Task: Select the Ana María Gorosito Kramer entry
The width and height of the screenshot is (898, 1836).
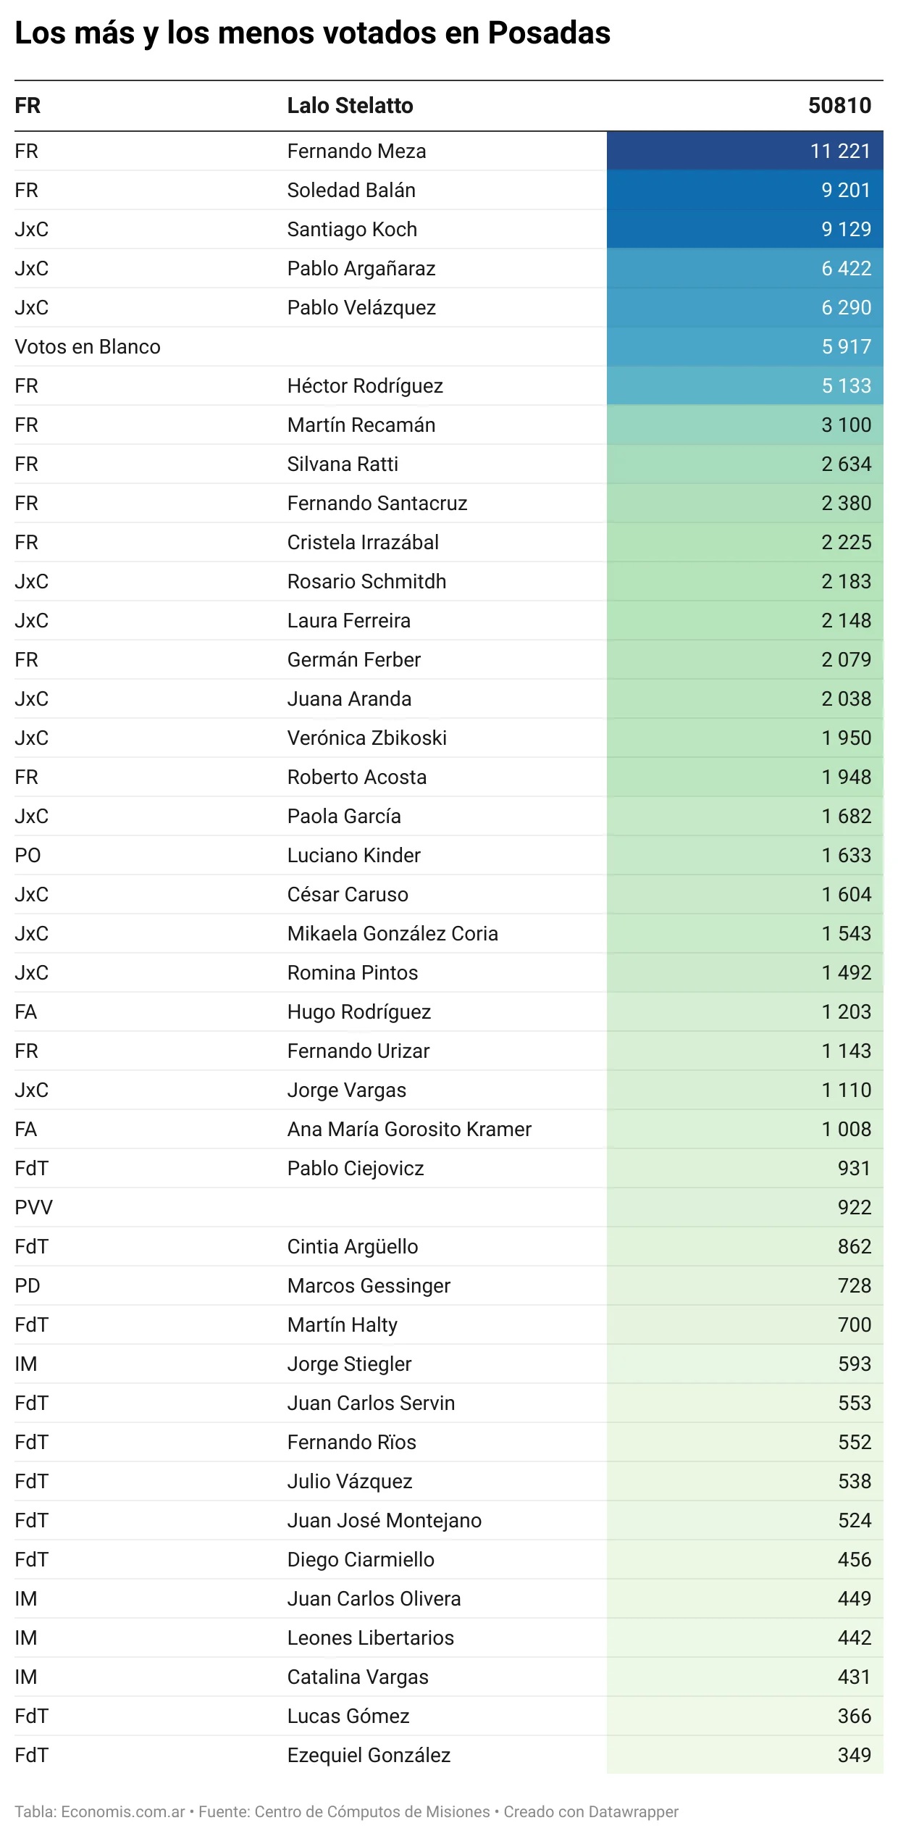Action: 409,1129
